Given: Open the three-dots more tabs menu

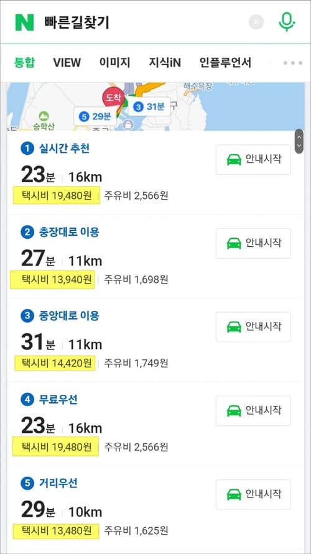Looking at the screenshot, I should (x=293, y=63).
